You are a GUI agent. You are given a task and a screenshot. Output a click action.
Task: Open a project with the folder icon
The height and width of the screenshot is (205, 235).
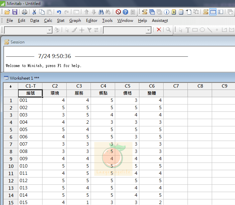7,12
